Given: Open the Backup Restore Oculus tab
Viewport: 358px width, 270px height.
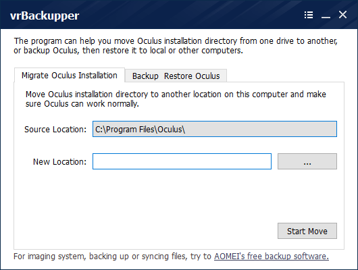Looking at the screenshot, I should pos(176,76).
